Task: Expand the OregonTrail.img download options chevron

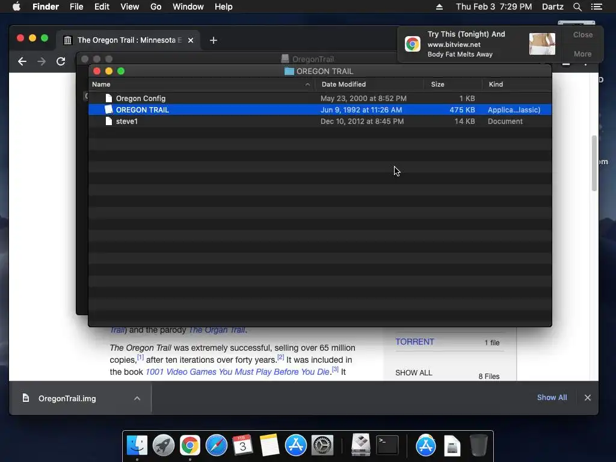Action: click(137, 398)
